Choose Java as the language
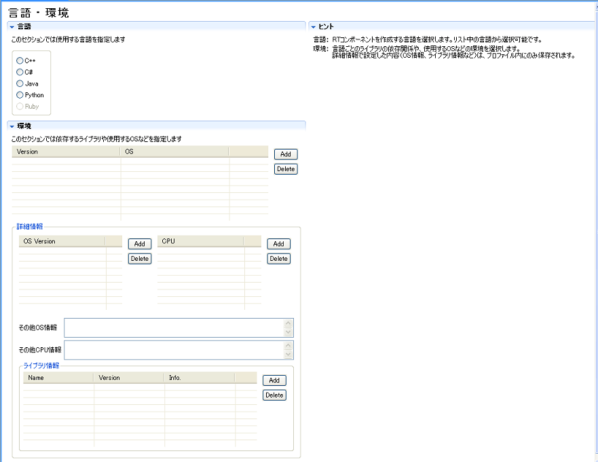The image size is (598, 462). pos(20,84)
